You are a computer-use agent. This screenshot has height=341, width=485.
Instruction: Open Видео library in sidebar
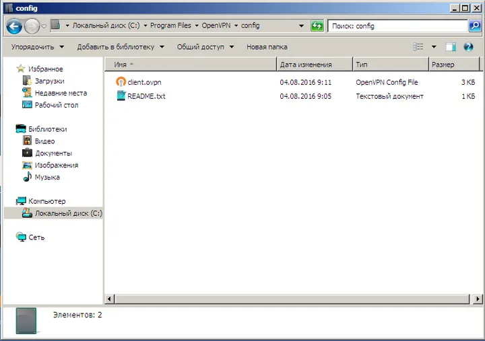[44, 141]
